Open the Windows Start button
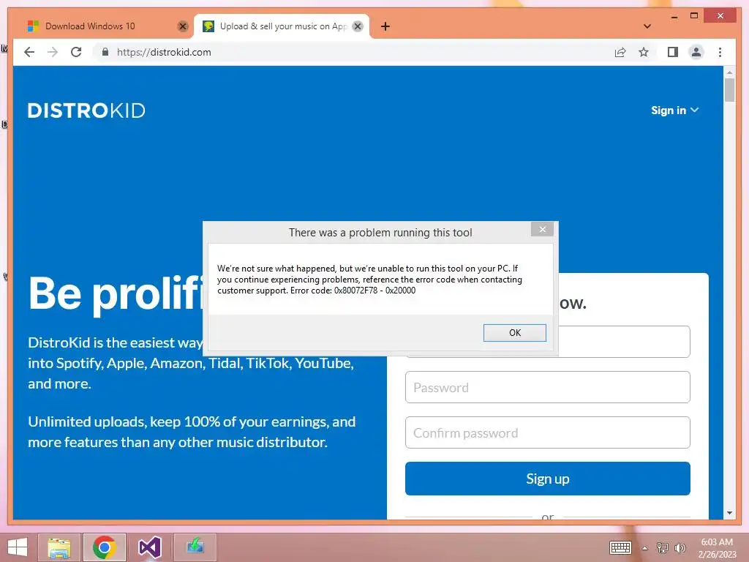749x562 pixels. tap(18, 547)
